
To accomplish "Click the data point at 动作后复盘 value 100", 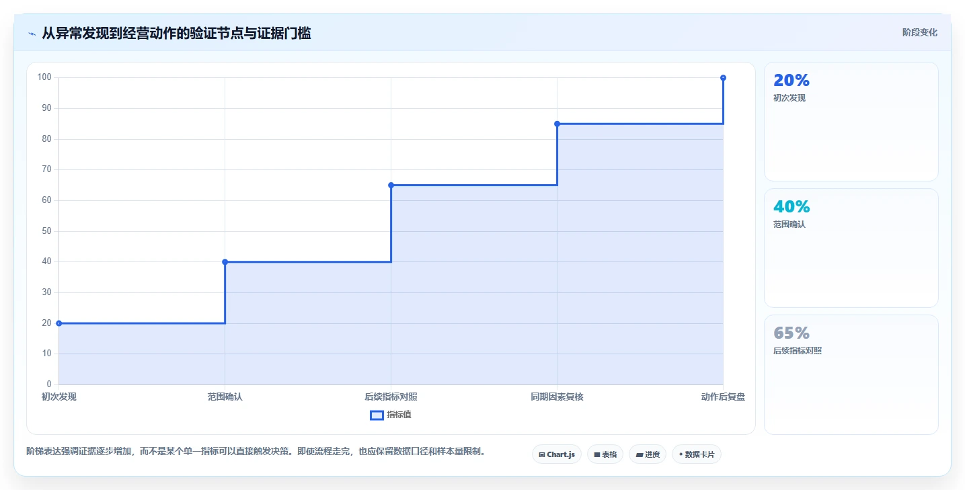I will click(723, 78).
